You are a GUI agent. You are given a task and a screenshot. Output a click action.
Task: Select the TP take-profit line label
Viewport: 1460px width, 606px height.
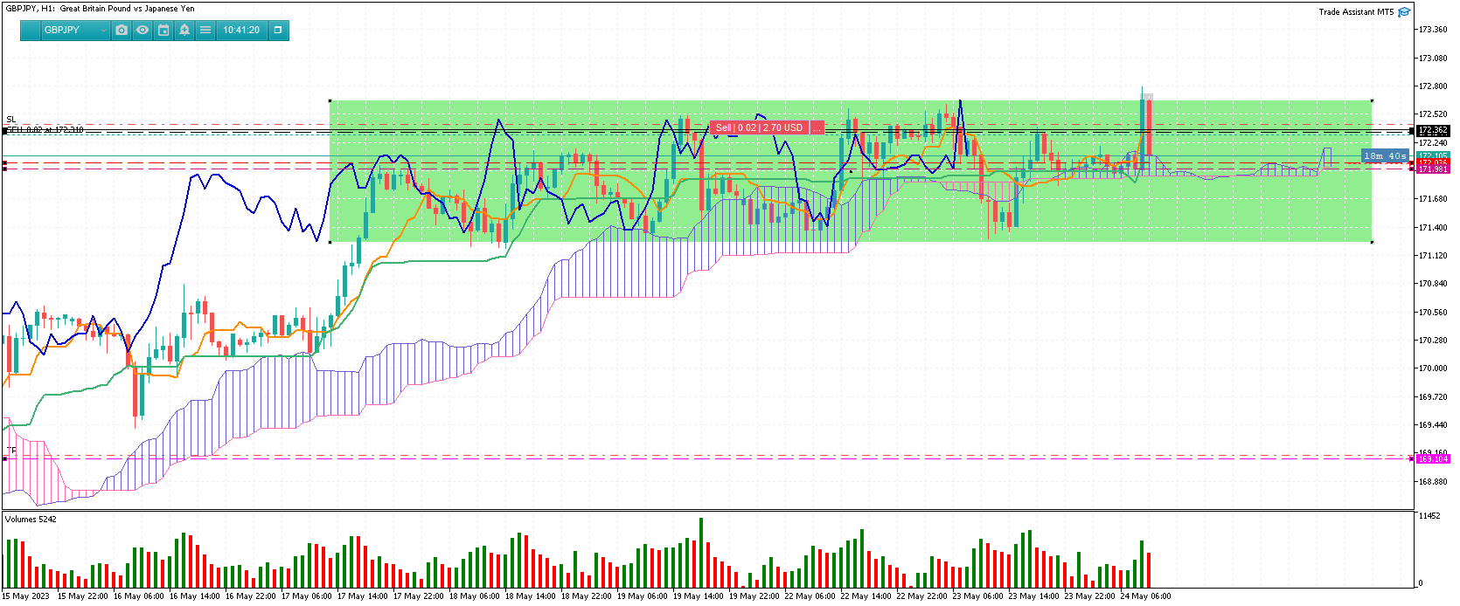[11, 451]
